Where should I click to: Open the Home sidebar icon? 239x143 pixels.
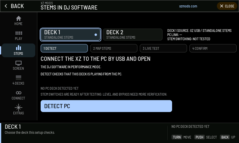point(19,18)
